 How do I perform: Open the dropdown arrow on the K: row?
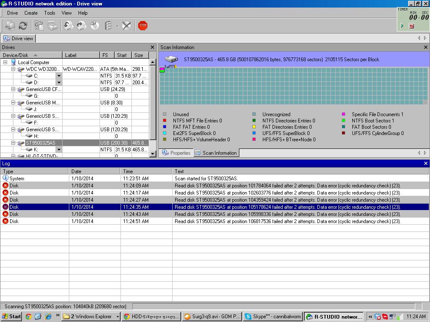click(x=59, y=150)
